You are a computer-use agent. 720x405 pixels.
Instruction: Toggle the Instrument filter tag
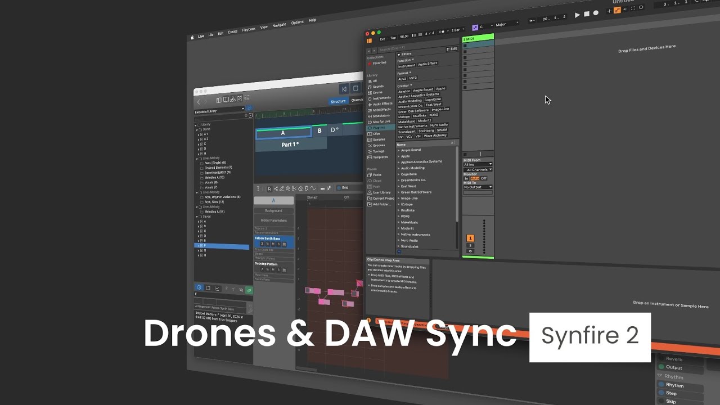(x=406, y=66)
